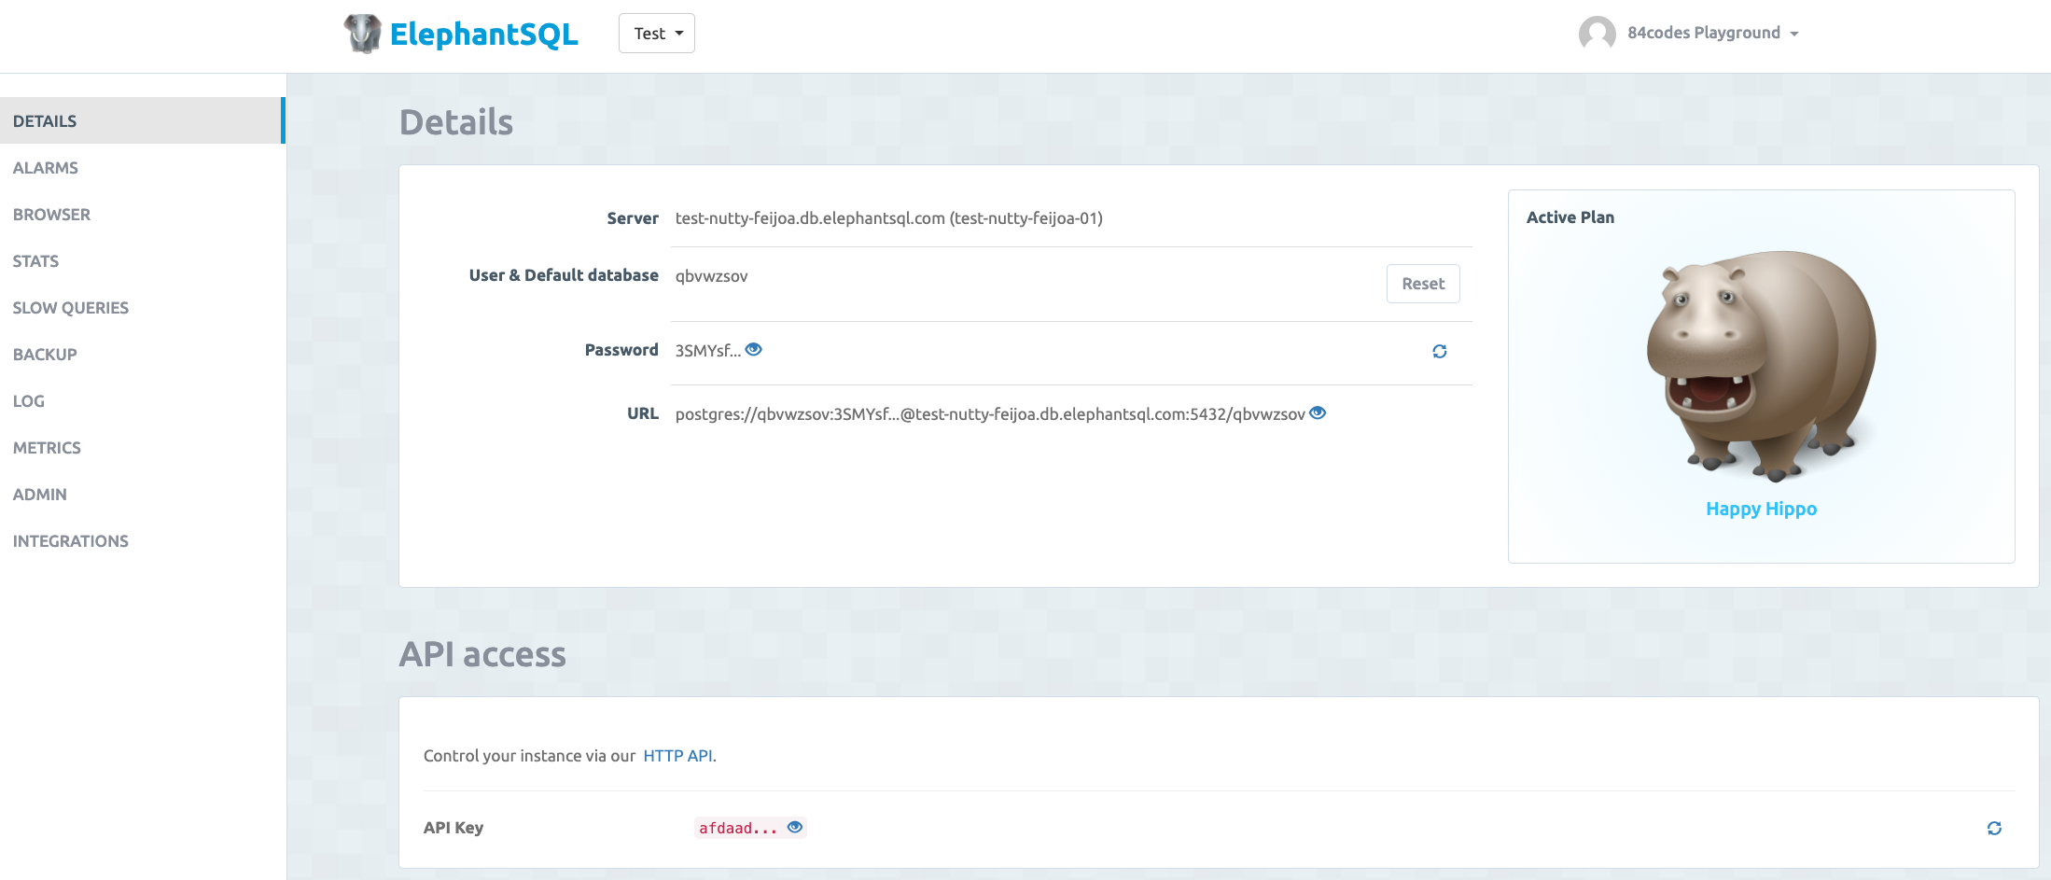Open Slow Queries from the sidebar
This screenshot has height=880, width=2051.
coord(71,308)
